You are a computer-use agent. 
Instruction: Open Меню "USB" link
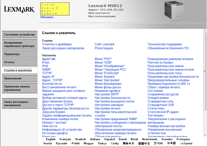click(103, 62)
